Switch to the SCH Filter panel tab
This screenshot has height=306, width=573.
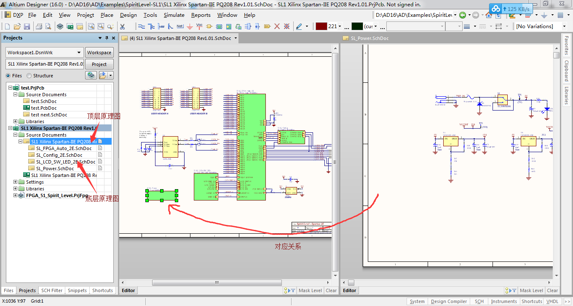click(52, 290)
